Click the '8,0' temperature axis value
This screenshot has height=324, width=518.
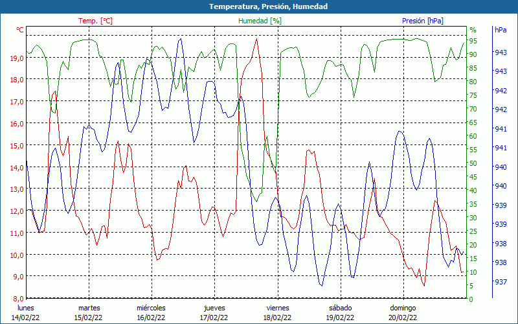[19, 299]
